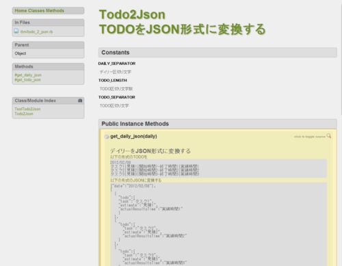Click the Methods section header in sidebar
Screen dimensions: 342x266
(48, 66)
